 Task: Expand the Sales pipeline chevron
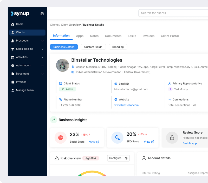[x=42, y=49]
